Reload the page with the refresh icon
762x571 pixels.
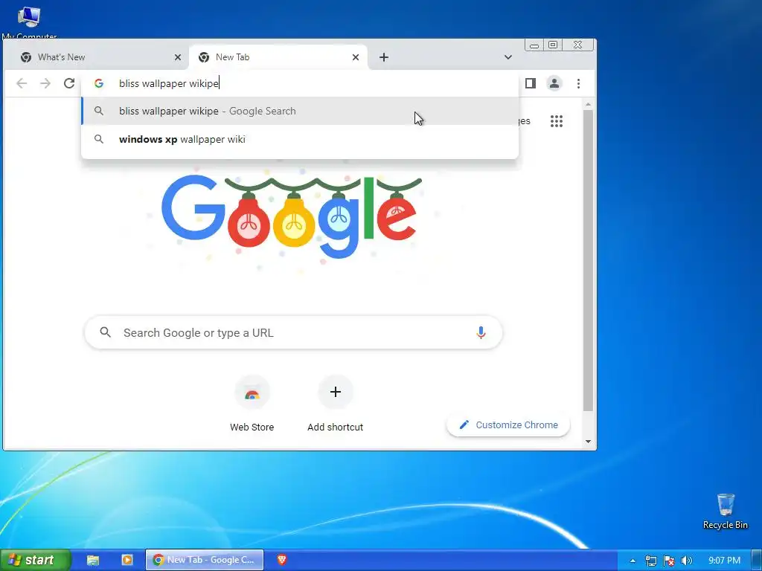69,83
